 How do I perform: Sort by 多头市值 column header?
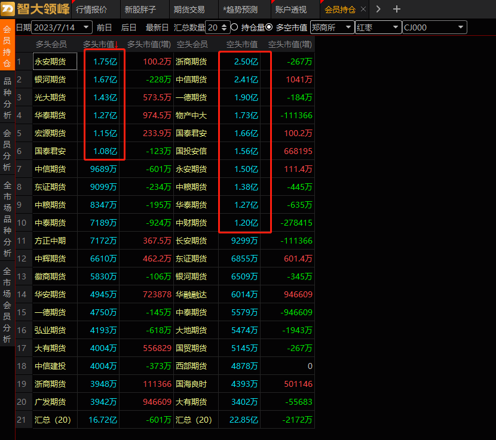pos(100,44)
